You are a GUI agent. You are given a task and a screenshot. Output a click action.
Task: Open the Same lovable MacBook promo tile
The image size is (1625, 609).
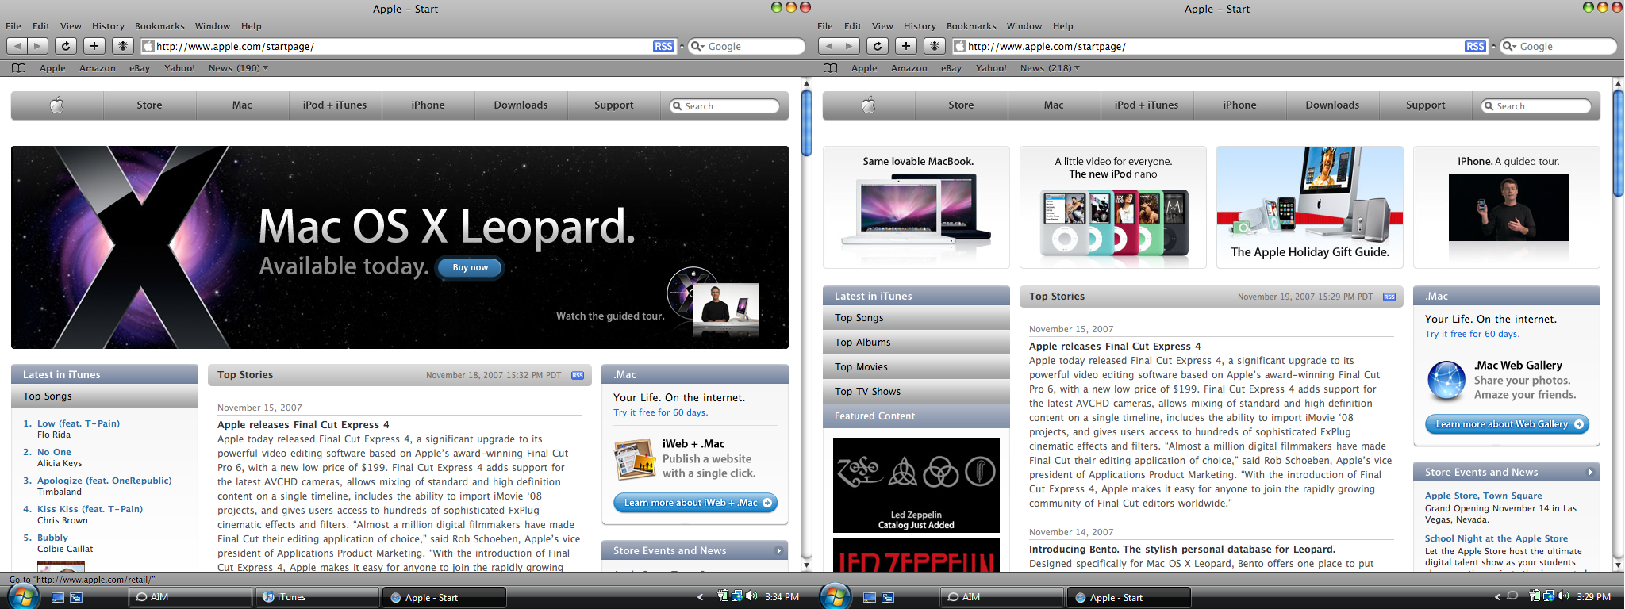pos(916,208)
